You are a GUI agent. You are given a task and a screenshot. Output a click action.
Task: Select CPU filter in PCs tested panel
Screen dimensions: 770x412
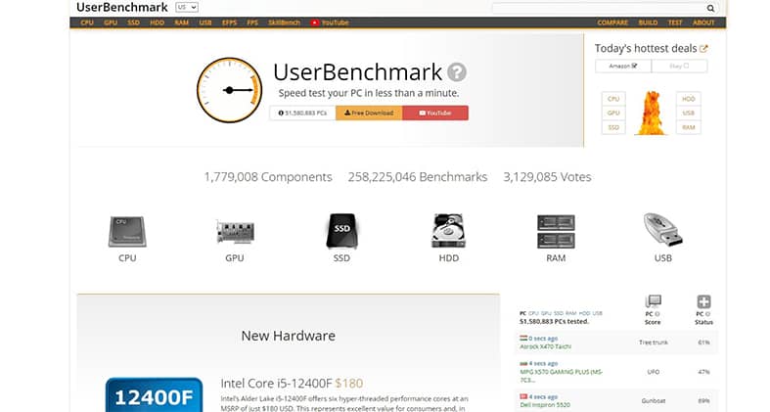(533, 313)
